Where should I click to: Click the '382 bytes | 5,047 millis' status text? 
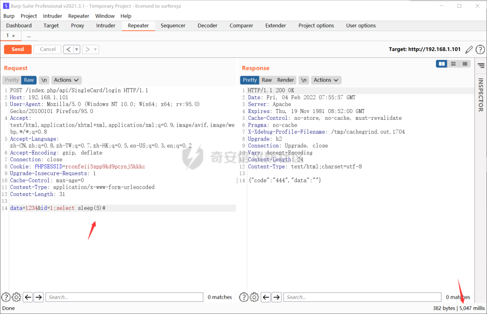click(459, 308)
